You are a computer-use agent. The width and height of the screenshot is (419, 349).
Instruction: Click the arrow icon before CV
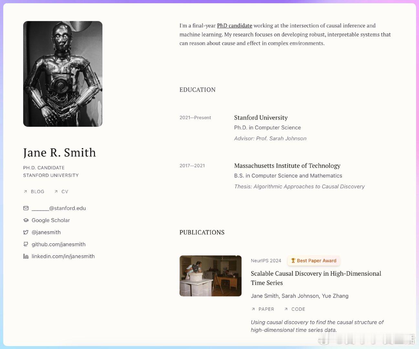[x=56, y=192]
